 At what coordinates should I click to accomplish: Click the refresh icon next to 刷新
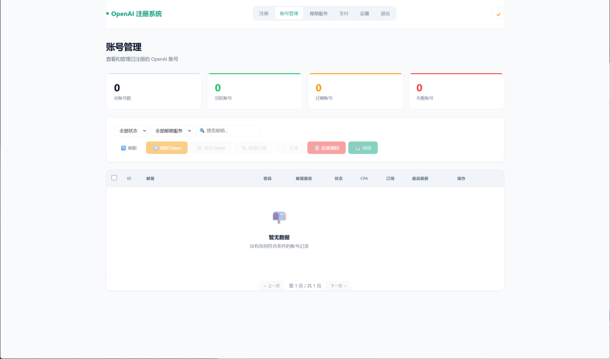pos(123,148)
